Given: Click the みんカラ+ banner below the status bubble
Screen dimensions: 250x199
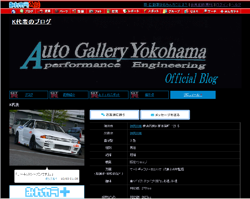Looking at the screenshot, I should coord(47,192).
